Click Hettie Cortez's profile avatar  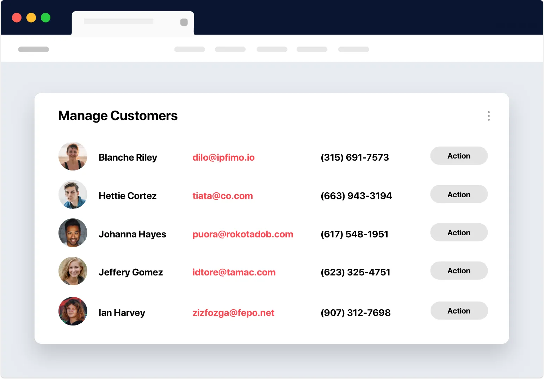(73, 195)
